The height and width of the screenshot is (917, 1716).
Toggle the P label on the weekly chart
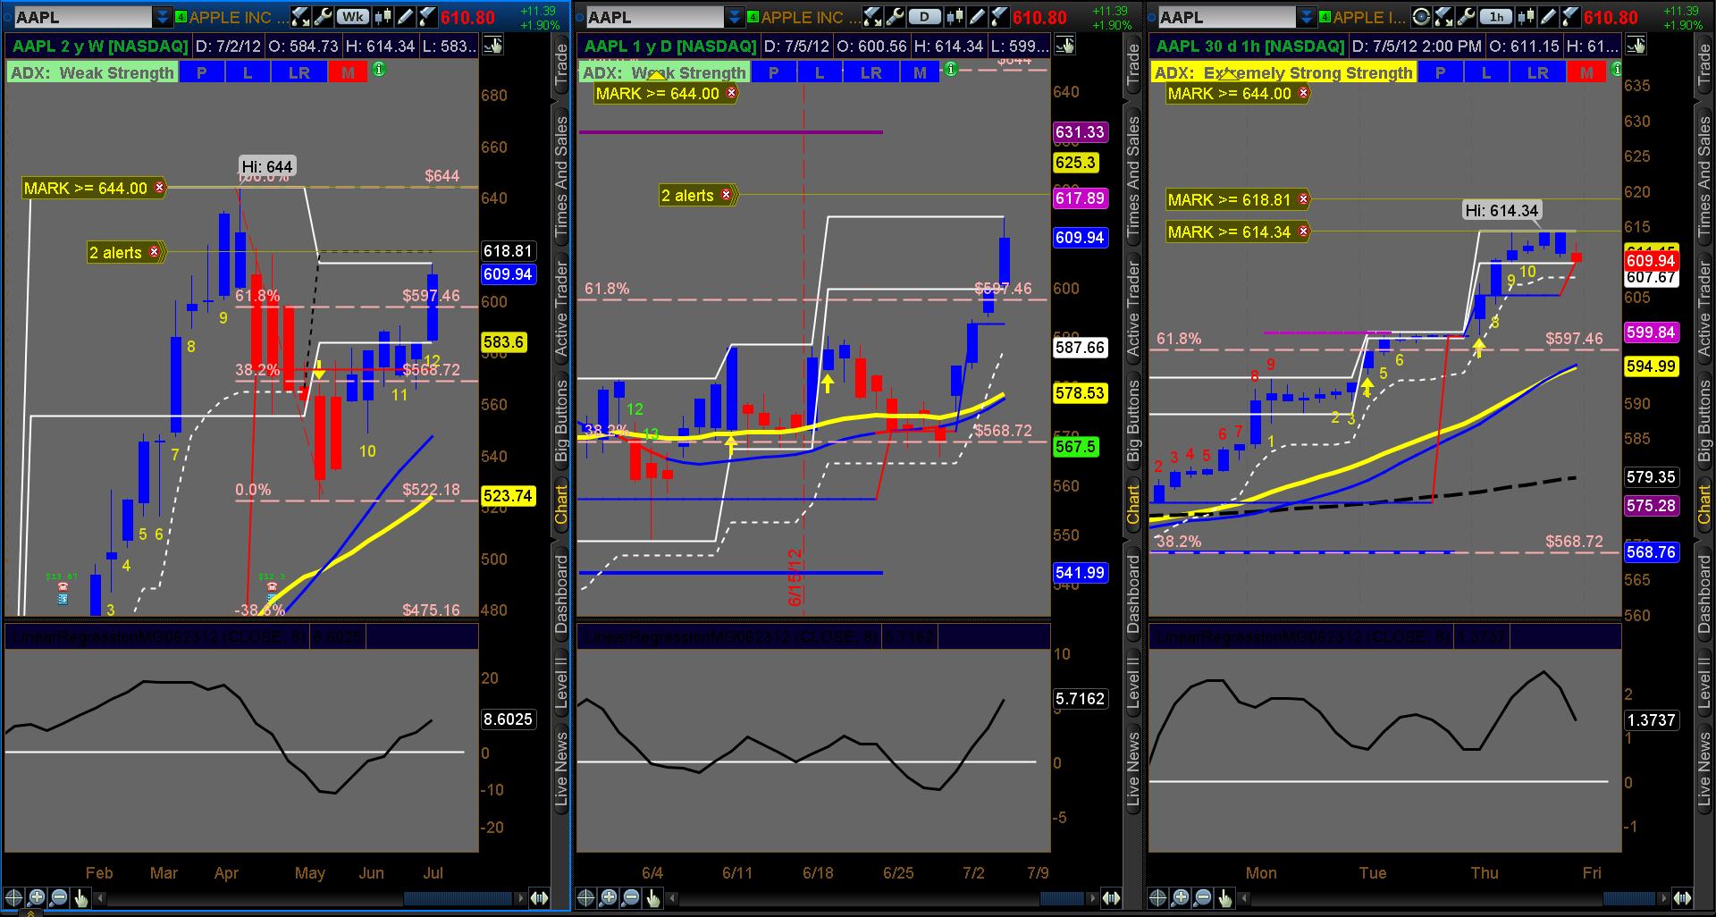pyautogui.click(x=202, y=73)
